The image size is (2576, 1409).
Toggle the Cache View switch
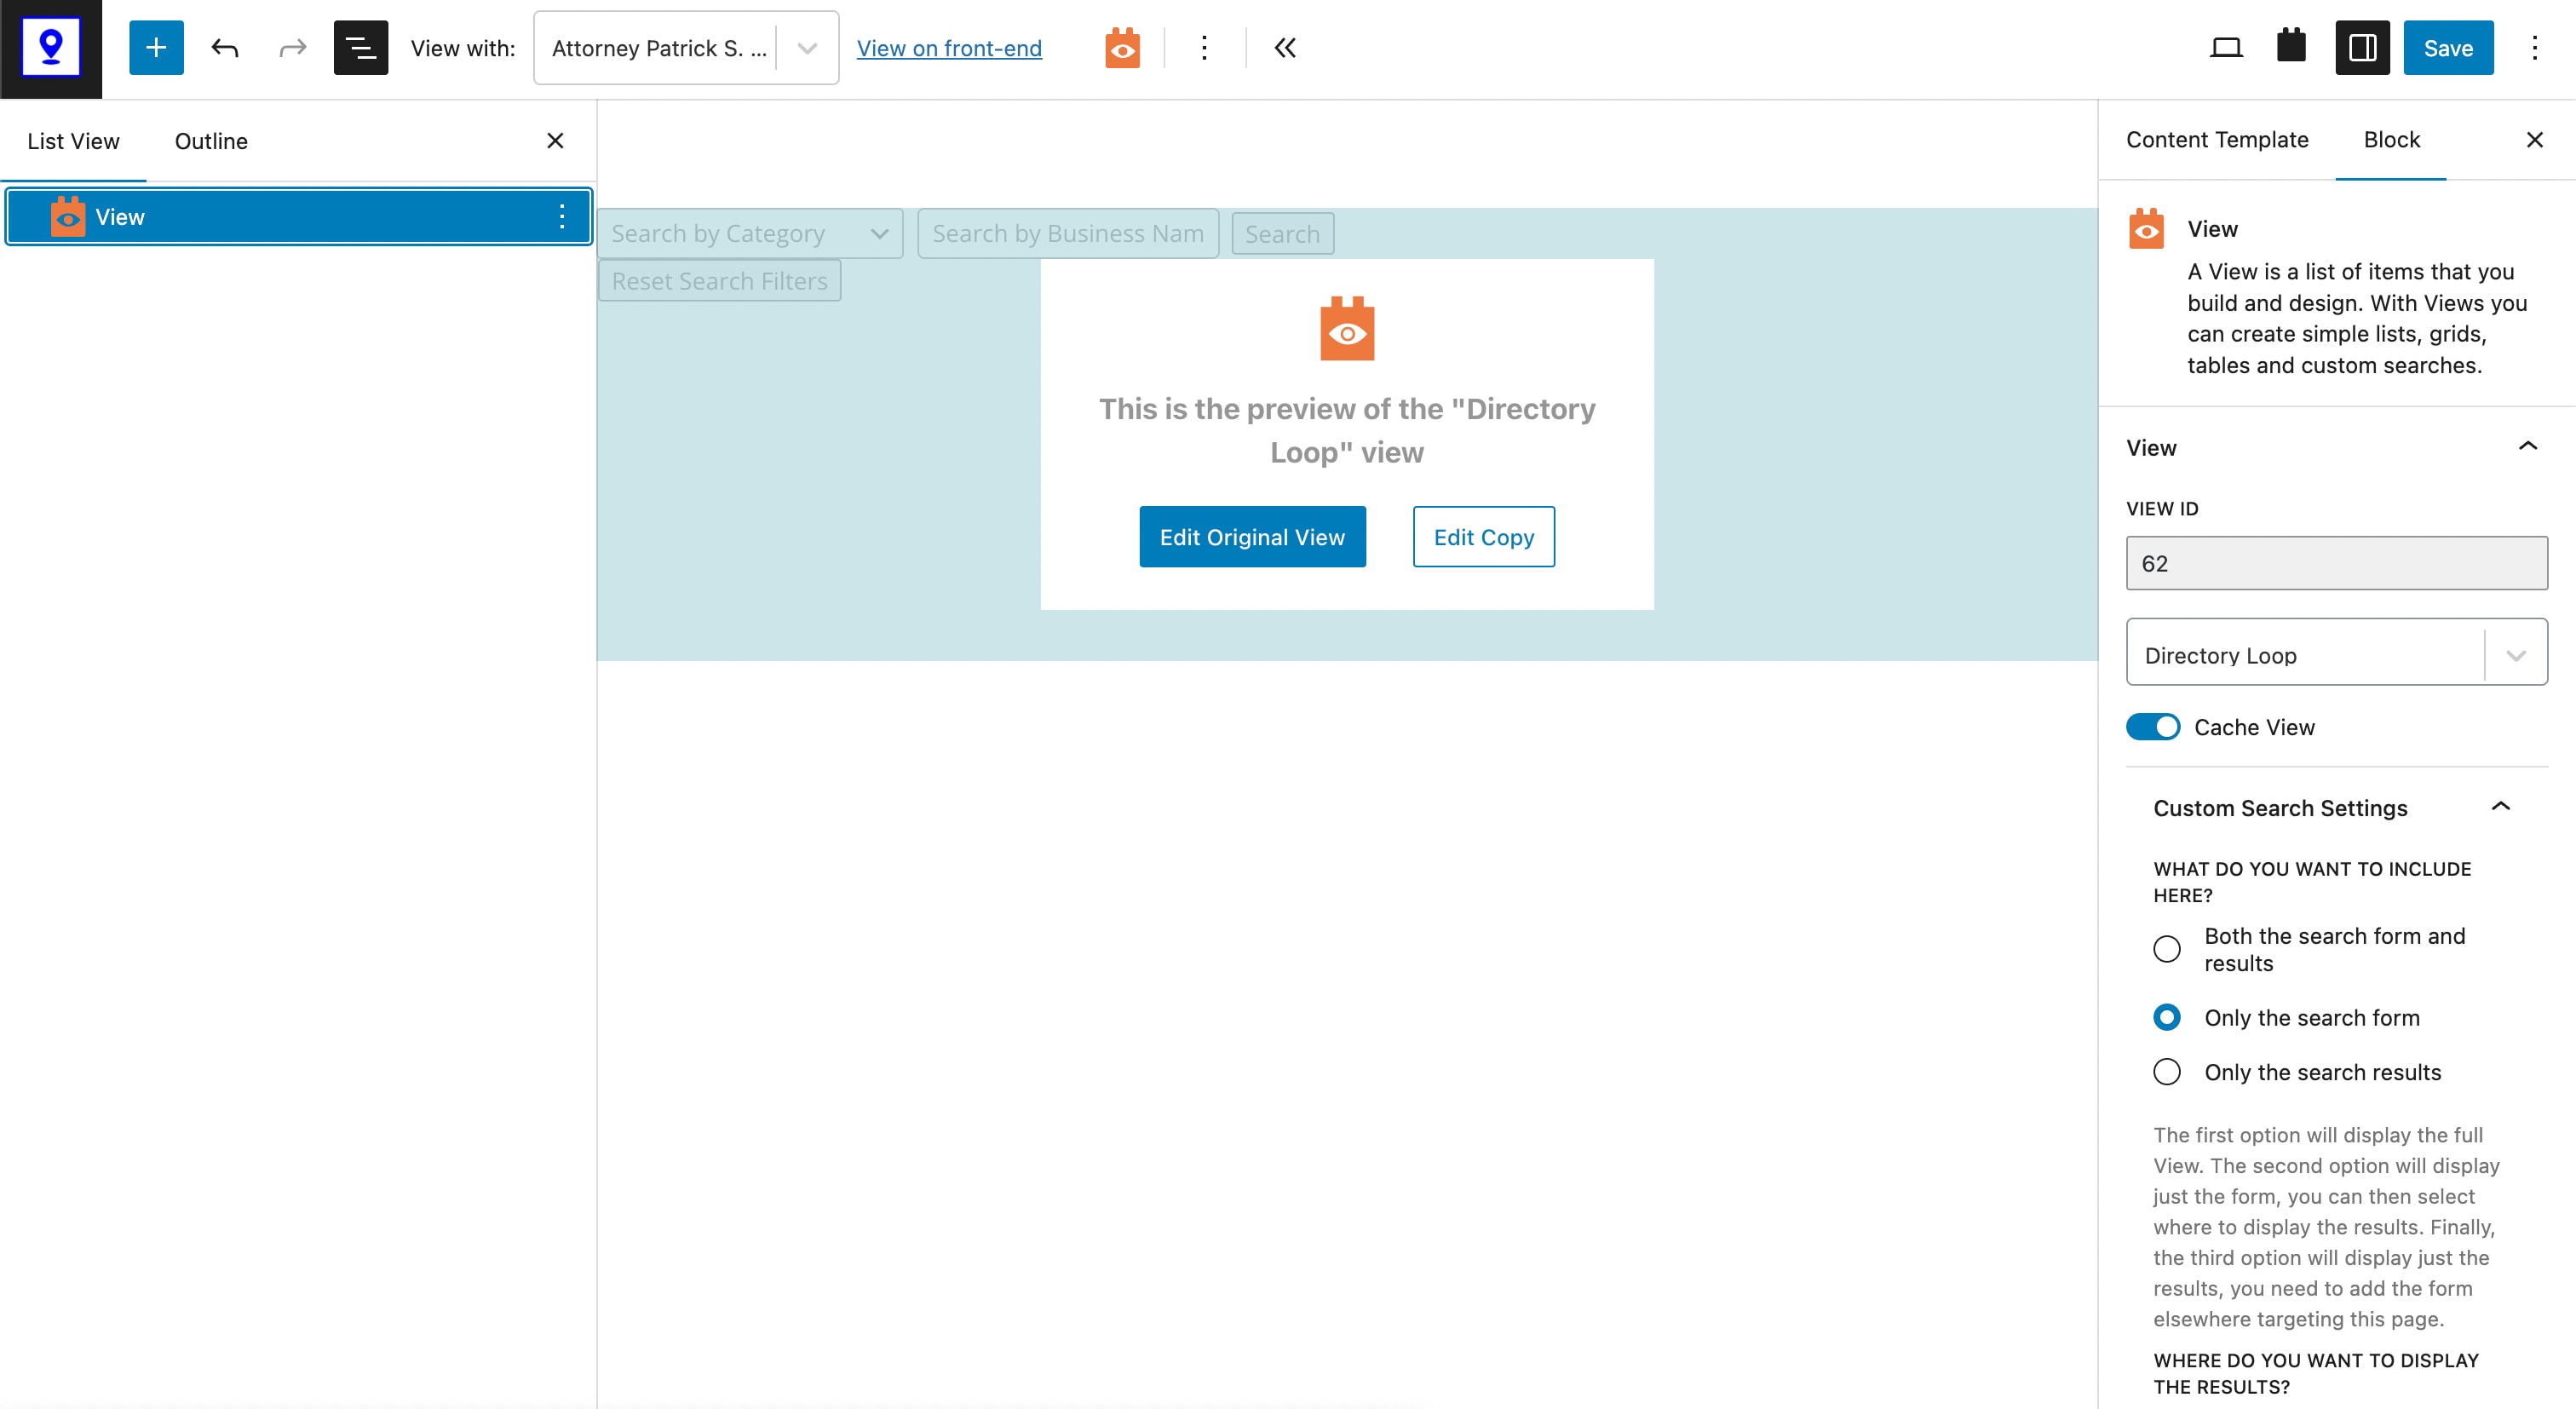2152,727
